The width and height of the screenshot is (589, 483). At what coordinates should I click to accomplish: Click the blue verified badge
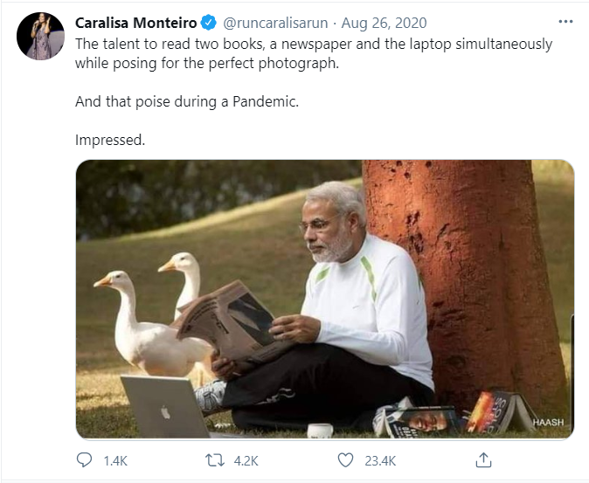(x=211, y=22)
